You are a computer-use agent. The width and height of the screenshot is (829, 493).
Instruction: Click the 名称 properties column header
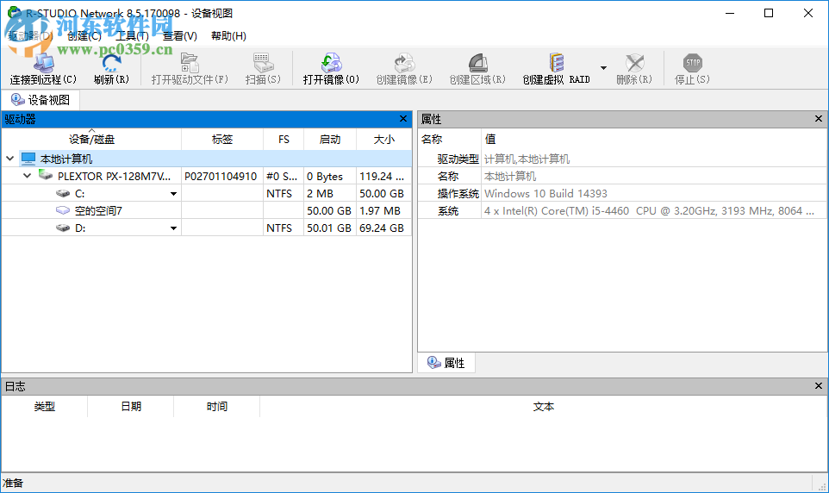tap(449, 139)
